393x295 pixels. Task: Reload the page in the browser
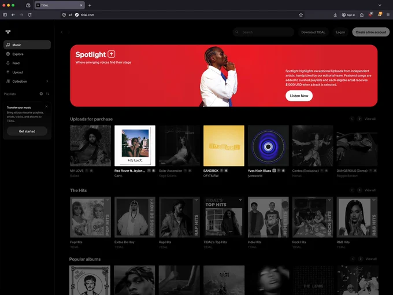(x=29, y=15)
